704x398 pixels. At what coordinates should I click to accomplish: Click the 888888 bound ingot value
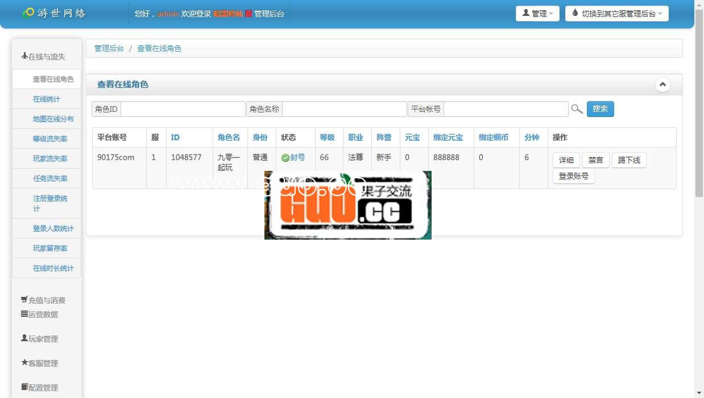[x=446, y=157]
